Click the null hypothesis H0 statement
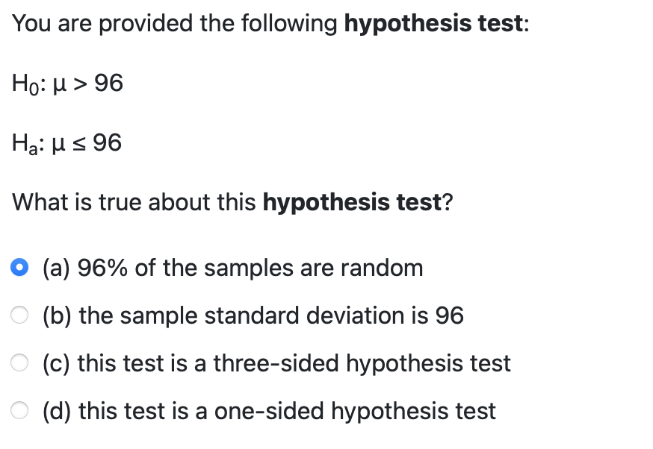This screenshot has height=449, width=653. click(x=67, y=84)
